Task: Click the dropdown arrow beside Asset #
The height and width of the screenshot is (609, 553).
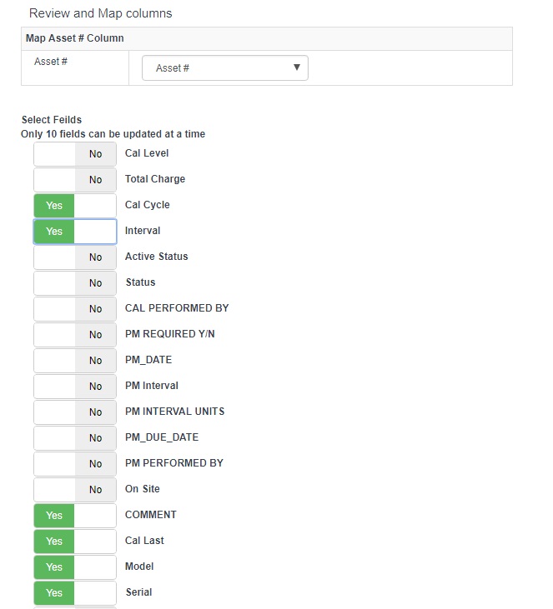Action: [296, 68]
